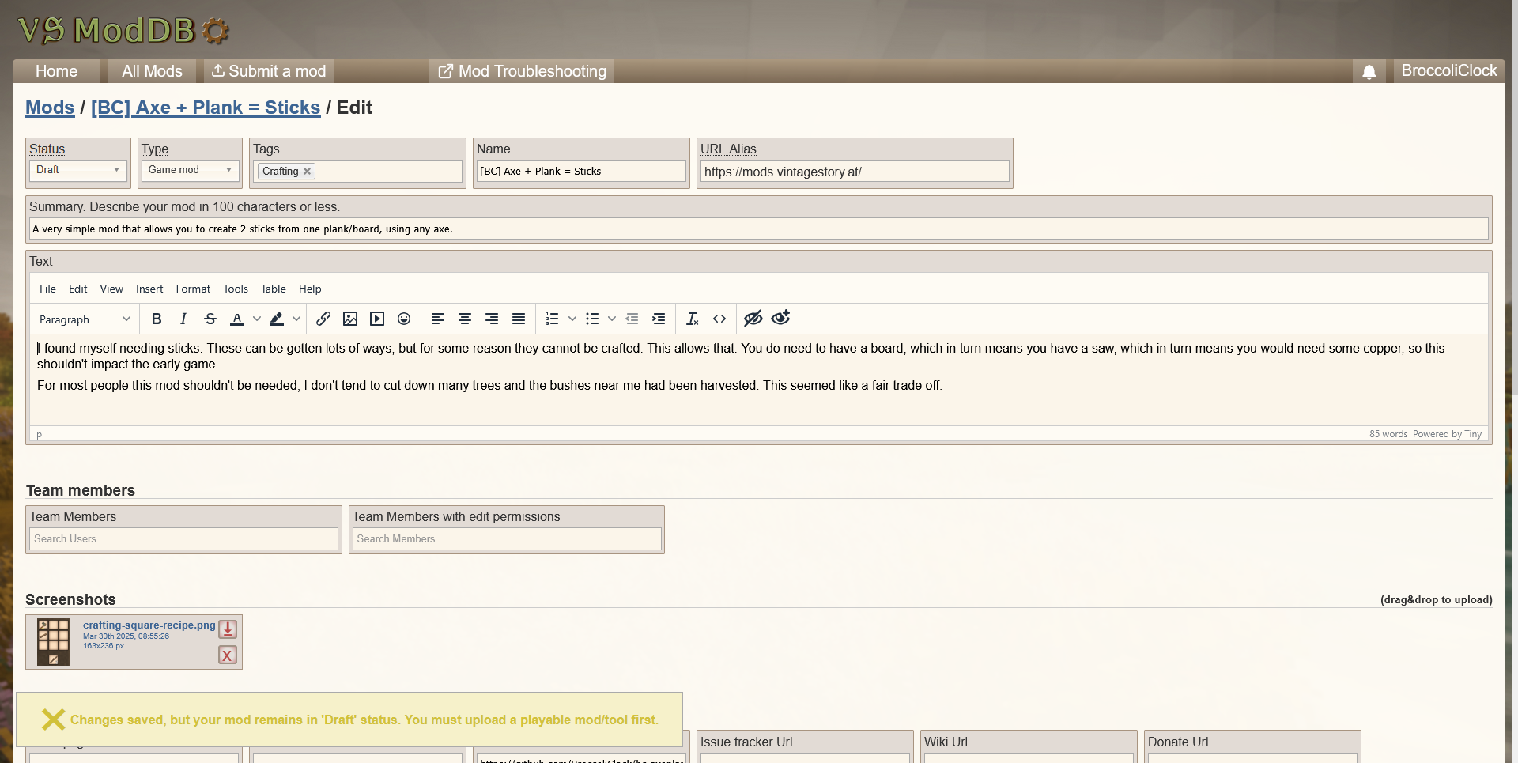Expand the text color picker arrow

click(x=257, y=319)
